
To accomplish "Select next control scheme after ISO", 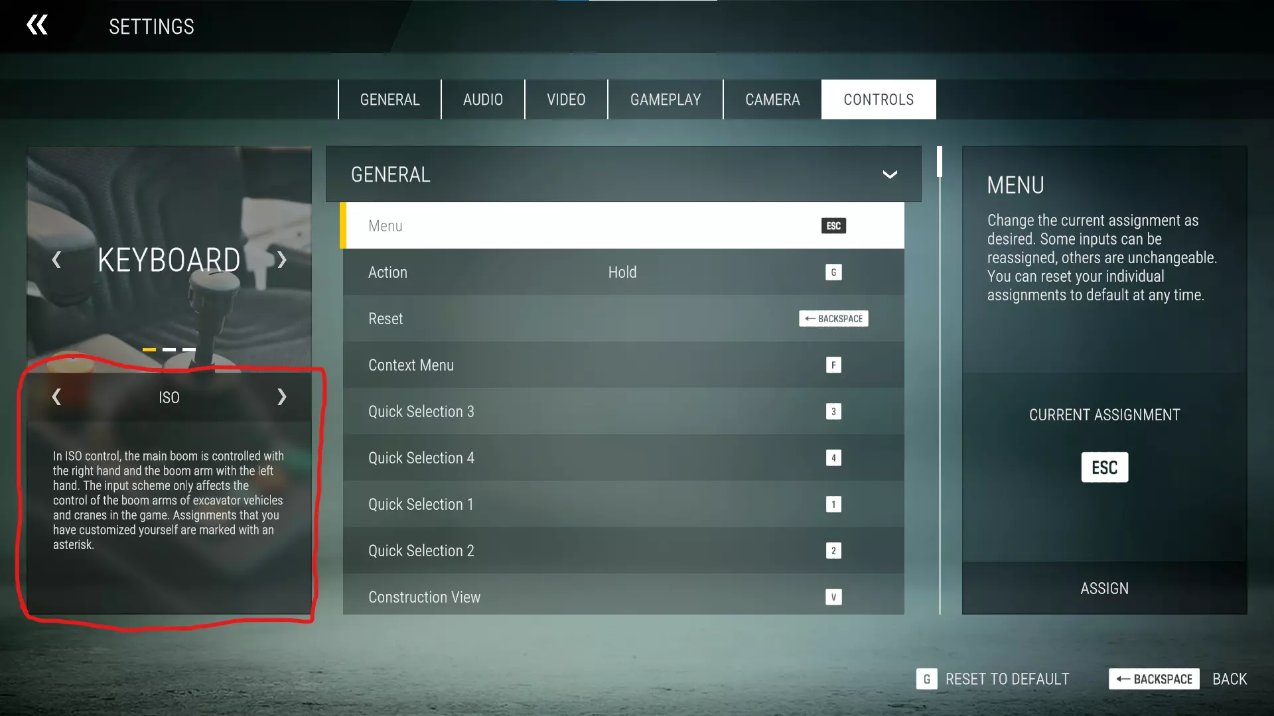I will [282, 397].
